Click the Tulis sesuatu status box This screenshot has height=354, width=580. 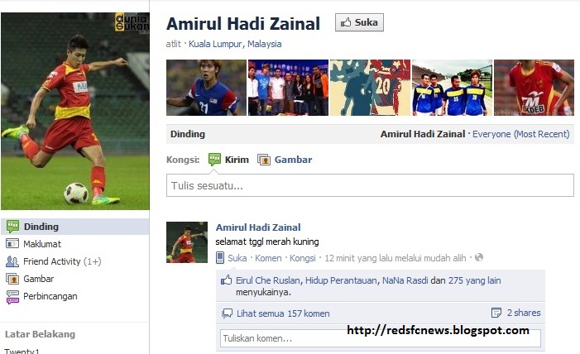click(370, 185)
